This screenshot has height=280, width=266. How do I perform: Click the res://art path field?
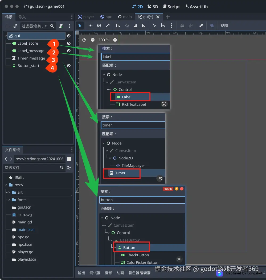(x=39, y=159)
